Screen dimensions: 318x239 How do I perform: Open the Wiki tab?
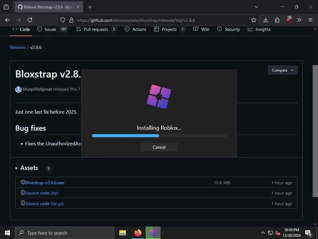(x=201, y=29)
